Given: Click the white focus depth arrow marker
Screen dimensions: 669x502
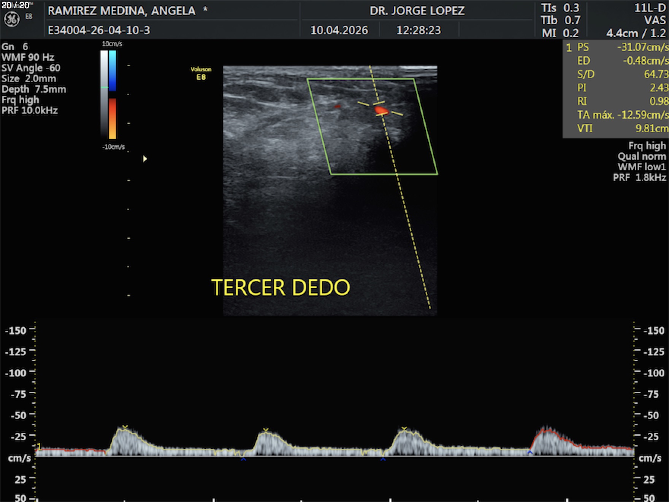Looking at the screenshot, I should (145, 159).
